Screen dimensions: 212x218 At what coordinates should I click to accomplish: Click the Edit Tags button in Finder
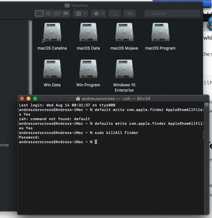(130, 13)
